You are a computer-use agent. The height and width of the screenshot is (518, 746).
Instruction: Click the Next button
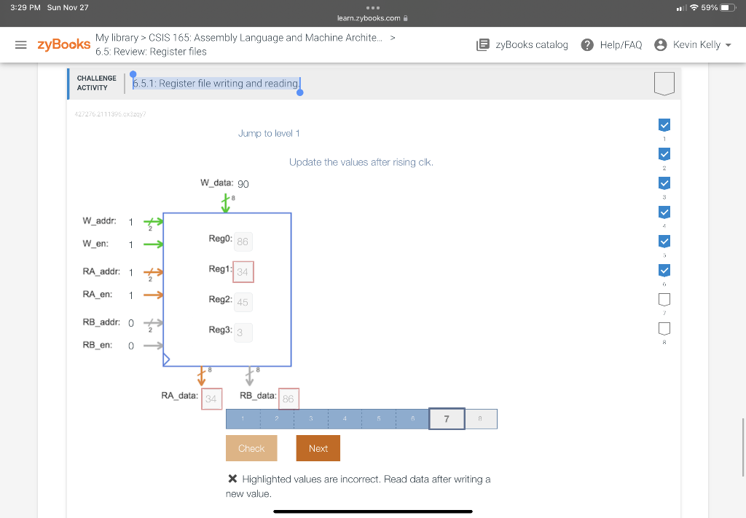click(x=318, y=448)
